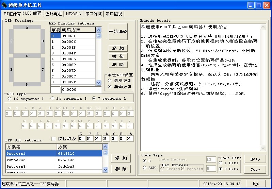Image resolution: width=272 pixels, height=189 pixels.
Task: Toggle segment C of the LED diagram
Action: (x=43, y=70)
